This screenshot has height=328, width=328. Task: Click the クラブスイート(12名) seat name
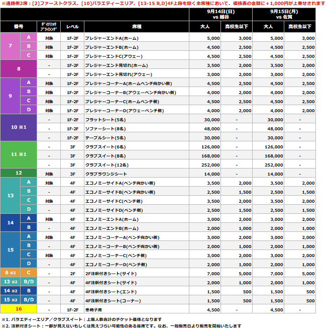coord(104,163)
